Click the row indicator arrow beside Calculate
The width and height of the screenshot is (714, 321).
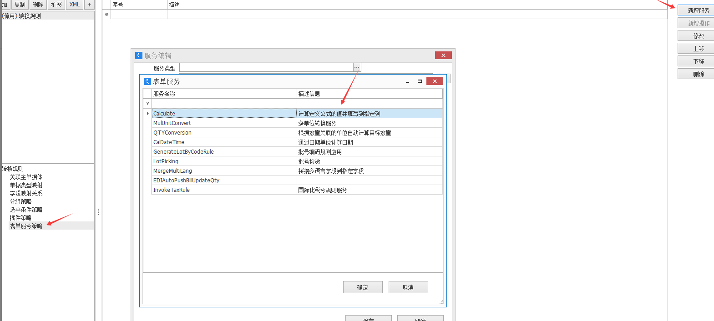click(147, 113)
